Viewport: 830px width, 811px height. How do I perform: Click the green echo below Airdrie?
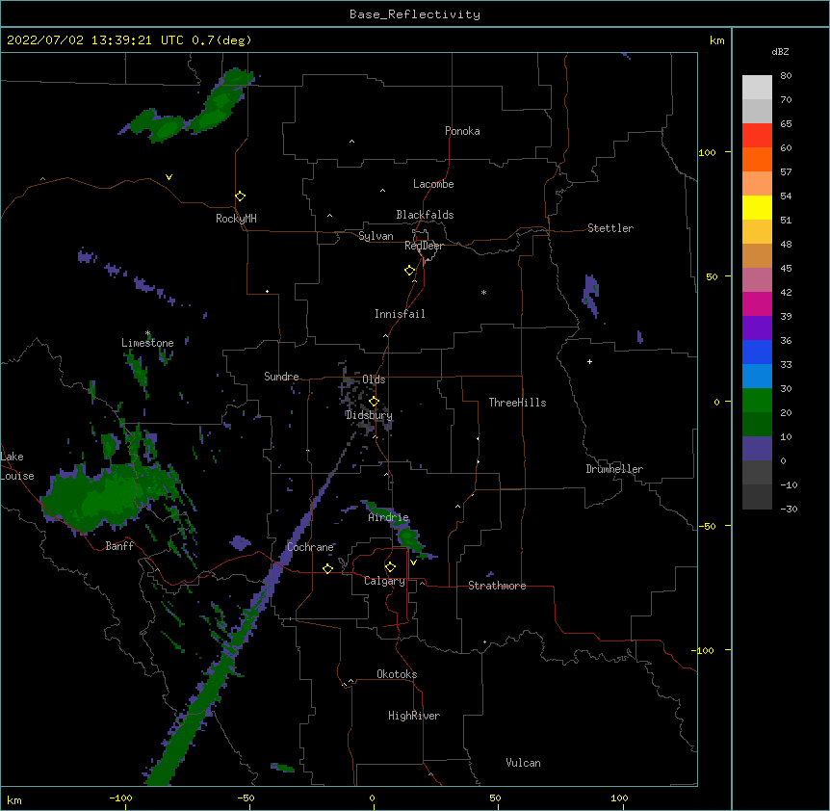tap(407, 536)
